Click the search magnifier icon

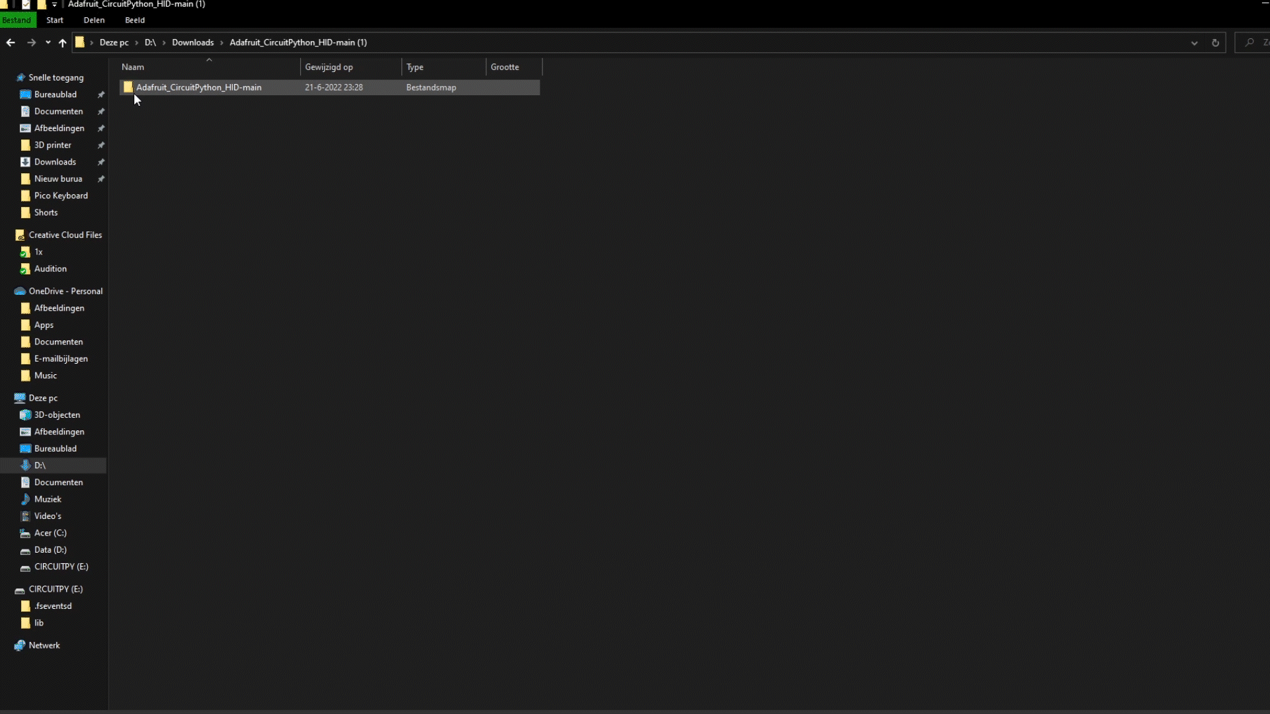click(1249, 43)
